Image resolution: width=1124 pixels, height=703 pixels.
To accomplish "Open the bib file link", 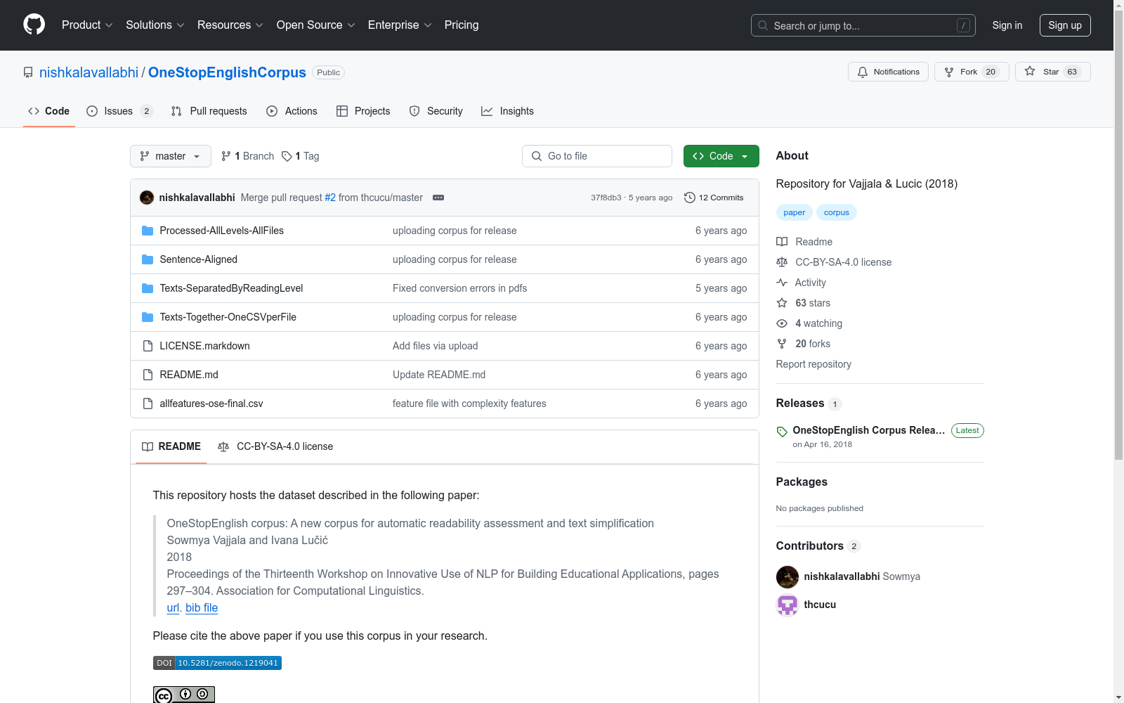I will click(202, 607).
